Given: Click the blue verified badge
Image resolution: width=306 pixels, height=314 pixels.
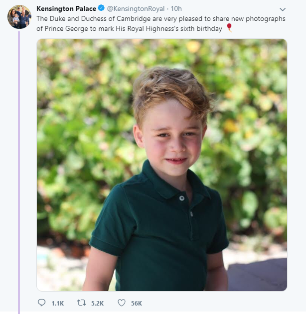Looking at the screenshot, I should (101, 8).
